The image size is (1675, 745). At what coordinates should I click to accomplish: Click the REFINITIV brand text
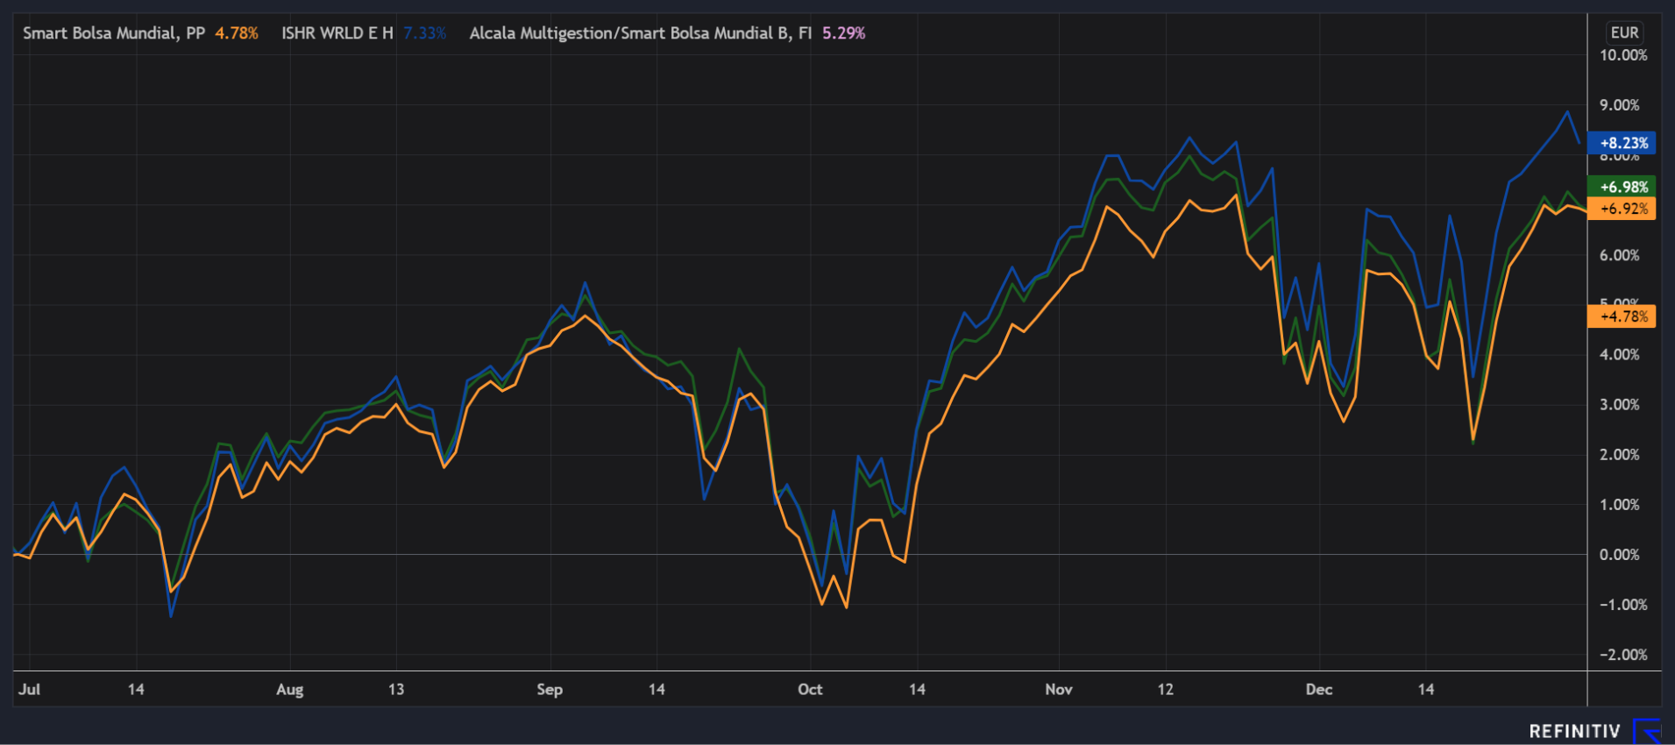[1575, 731]
